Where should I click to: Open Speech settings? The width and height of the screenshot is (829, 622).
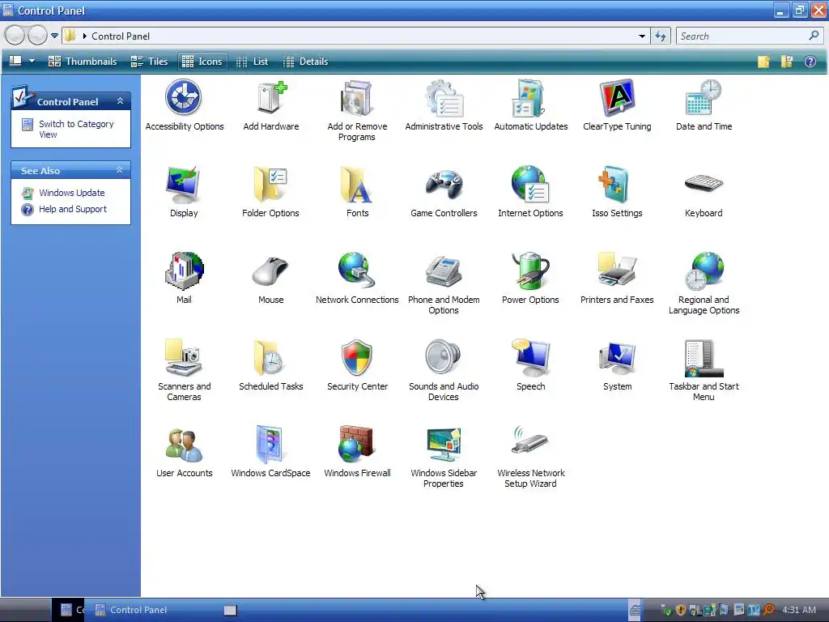point(531,365)
